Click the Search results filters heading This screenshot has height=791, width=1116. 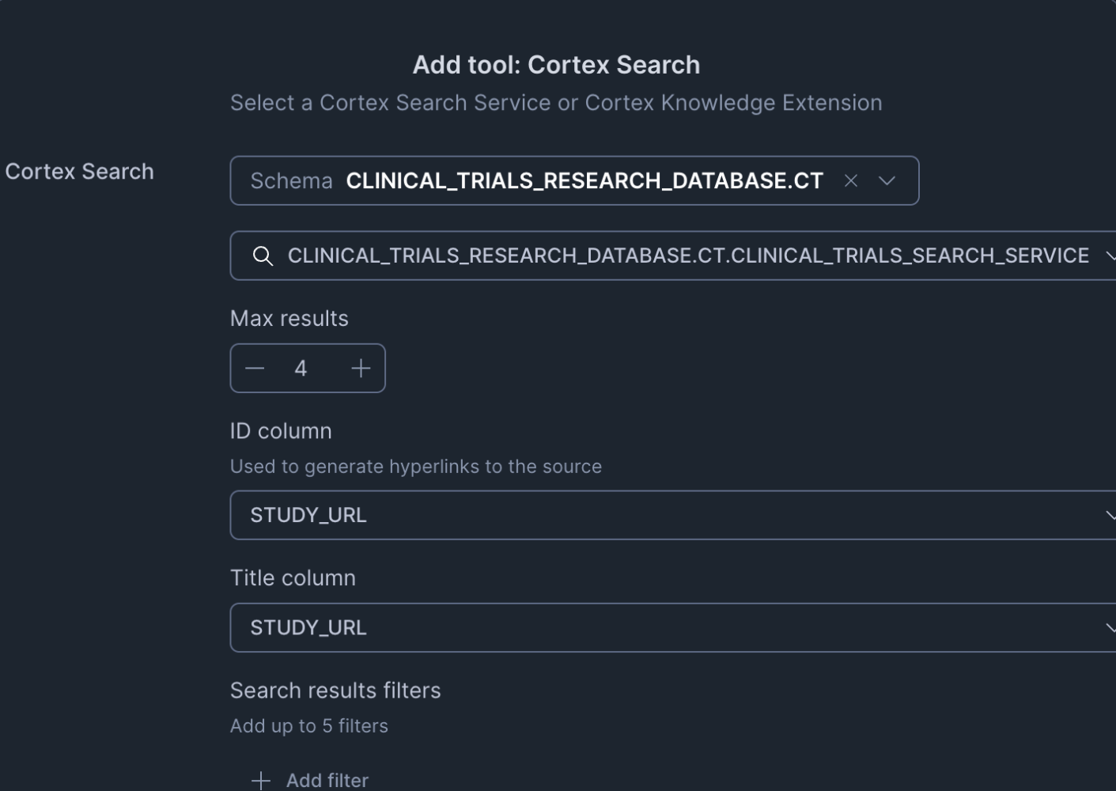tap(335, 691)
